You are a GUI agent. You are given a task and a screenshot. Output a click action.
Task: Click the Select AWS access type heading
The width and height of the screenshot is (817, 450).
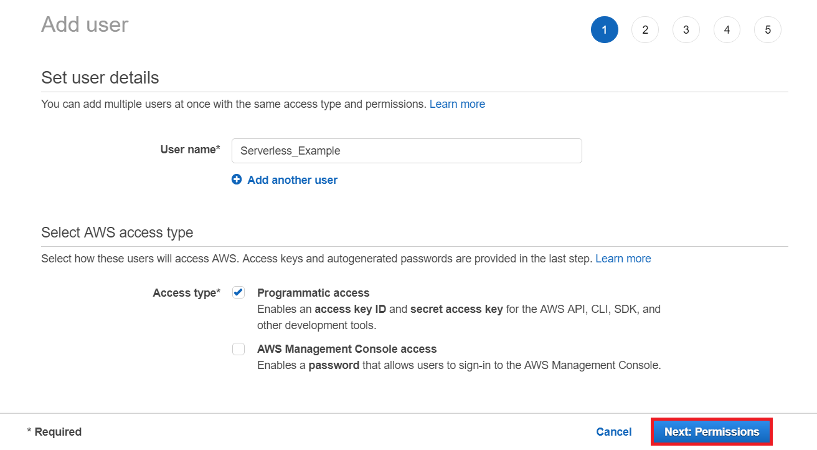[117, 232]
